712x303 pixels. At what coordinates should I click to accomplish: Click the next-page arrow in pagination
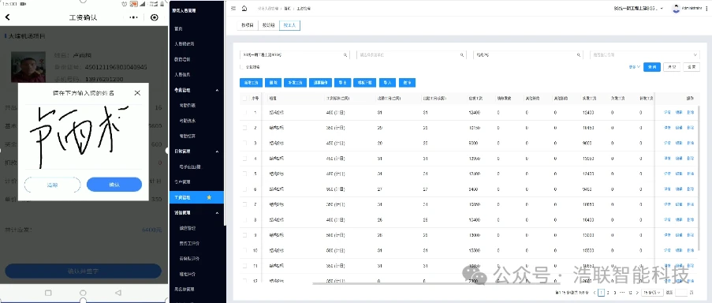pos(638,293)
